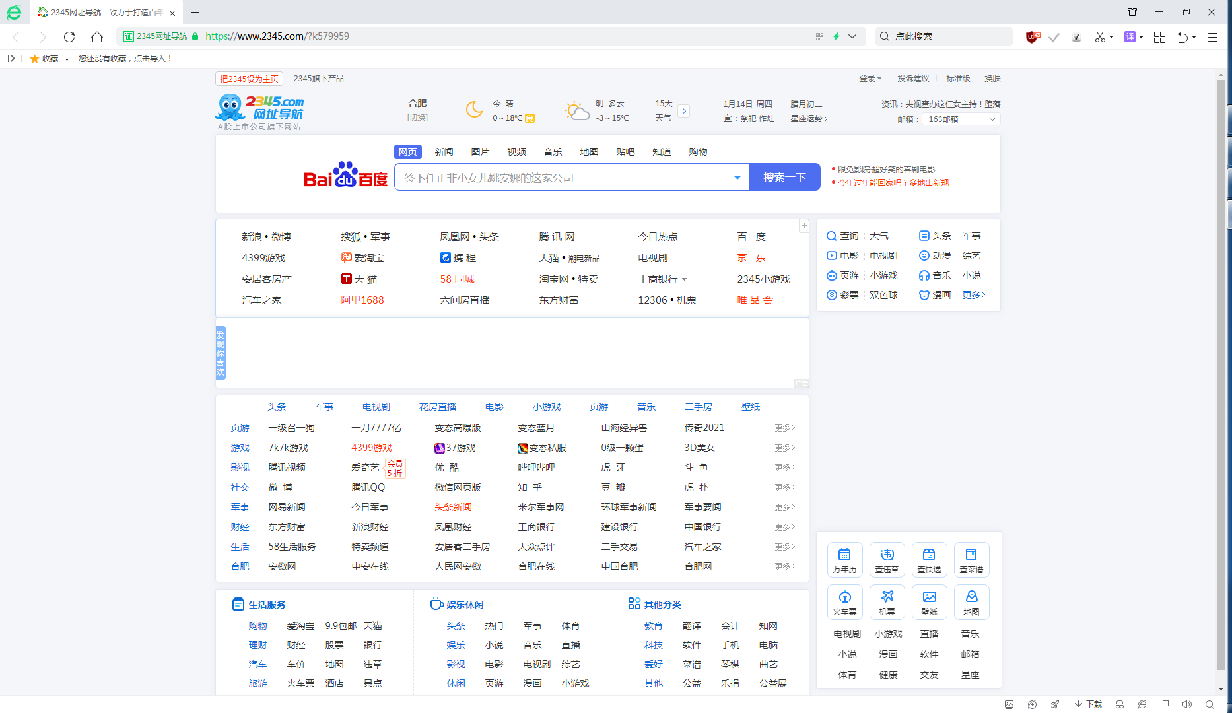Select the 新闻 Baidu search tab
This screenshot has width=1232, height=713.
tap(444, 152)
